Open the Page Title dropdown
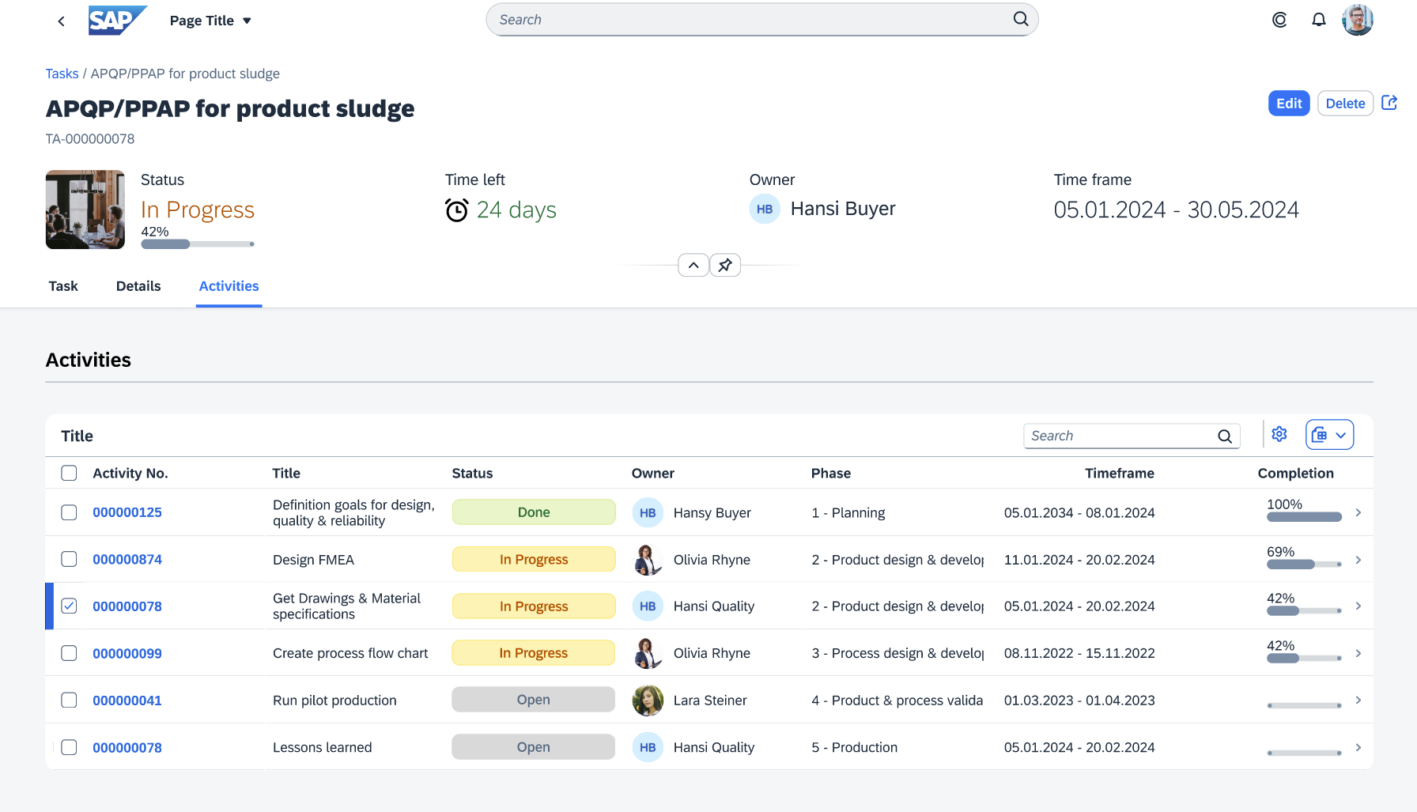The image size is (1417, 812). 210,20
